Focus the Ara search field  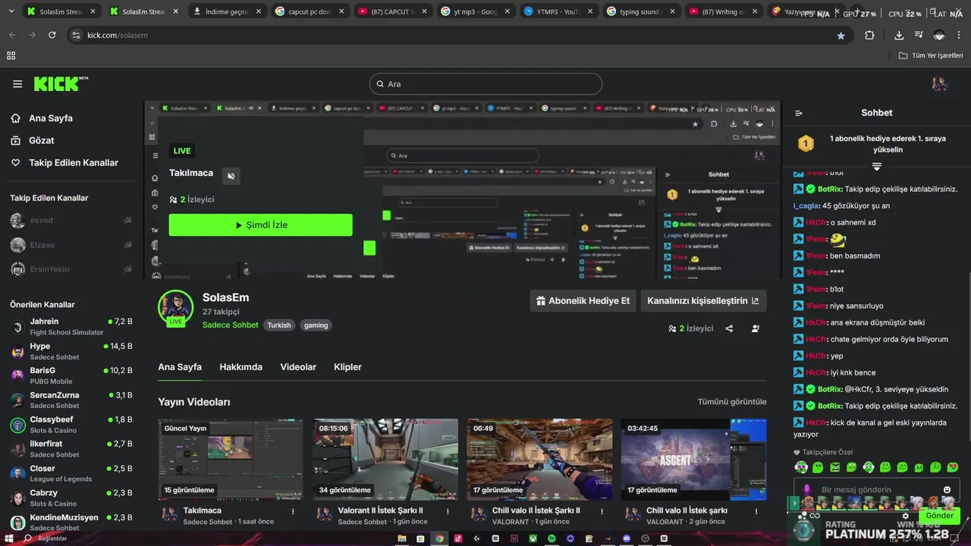[x=485, y=84]
